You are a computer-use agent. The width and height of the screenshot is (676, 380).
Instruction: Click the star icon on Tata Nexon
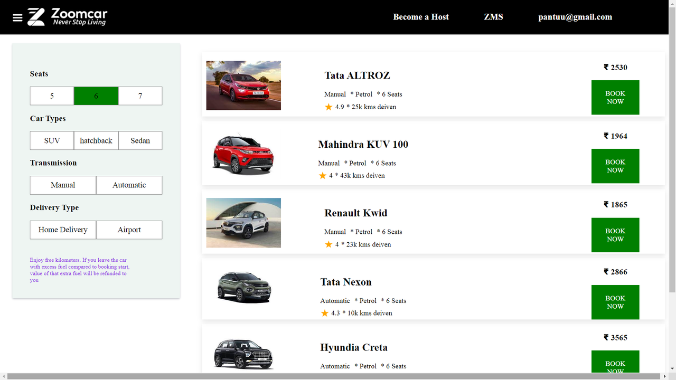click(x=325, y=313)
